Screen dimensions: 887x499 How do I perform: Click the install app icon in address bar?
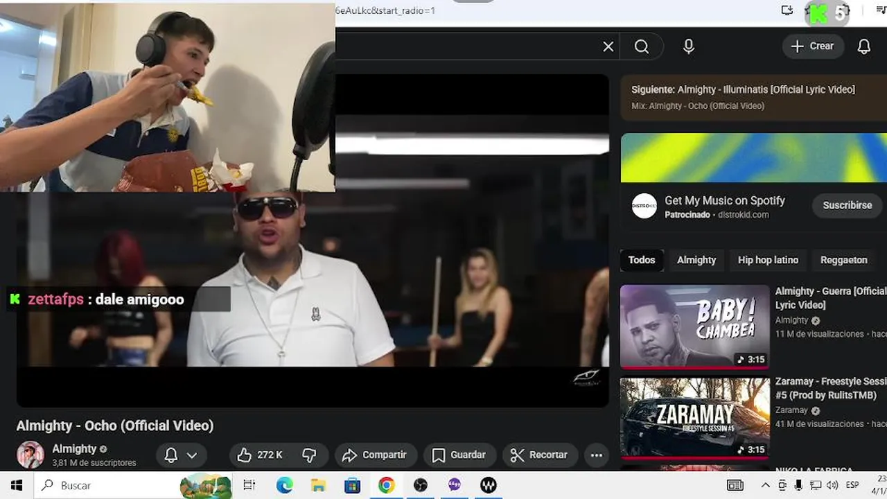pos(787,10)
